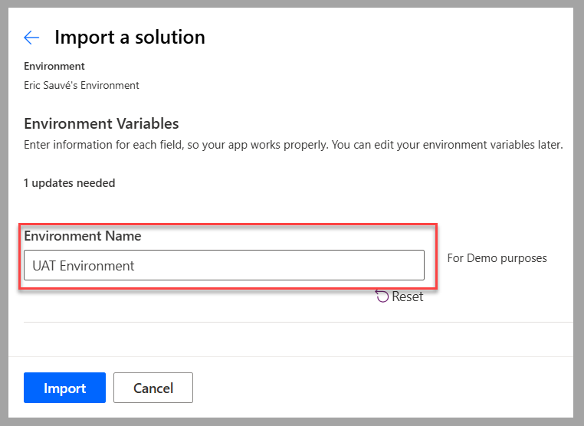Click the 'UAT Environment' value text
584x426 pixels.
tap(83, 266)
